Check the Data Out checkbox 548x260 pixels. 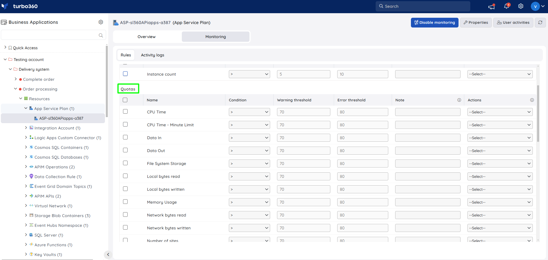125,150
